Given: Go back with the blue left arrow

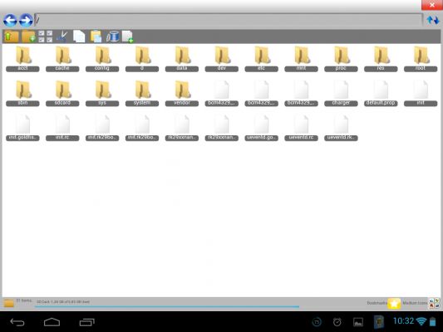Looking at the screenshot, I should pyautogui.click(x=10, y=20).
